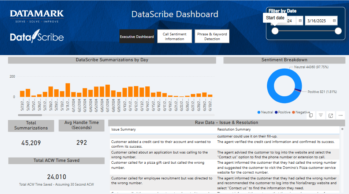Viewport: 349px width, 194px height.
Task: Select the 6/14 bar in the chart
Action: click(147, 92)
